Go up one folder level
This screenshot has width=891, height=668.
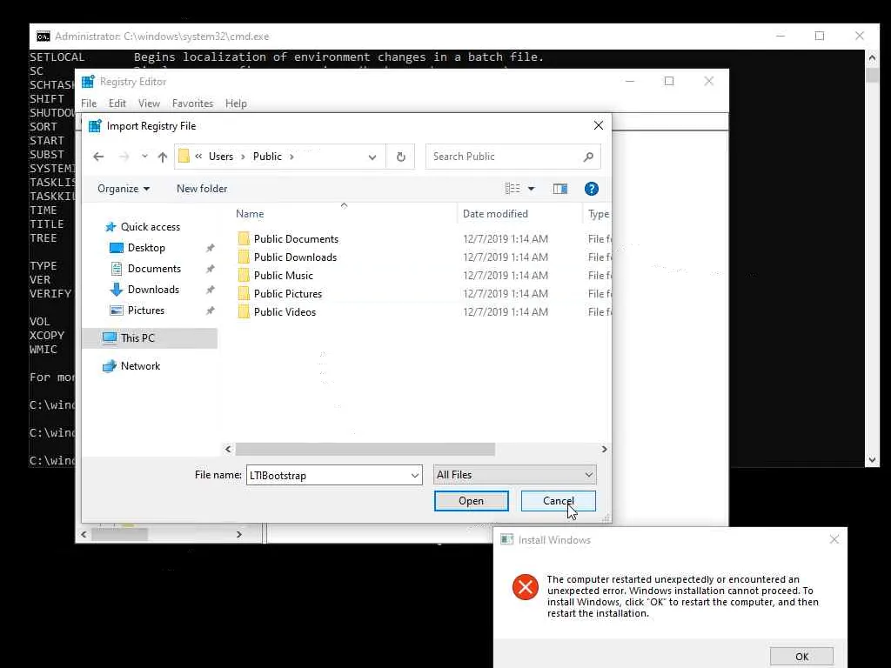[163, 157]
